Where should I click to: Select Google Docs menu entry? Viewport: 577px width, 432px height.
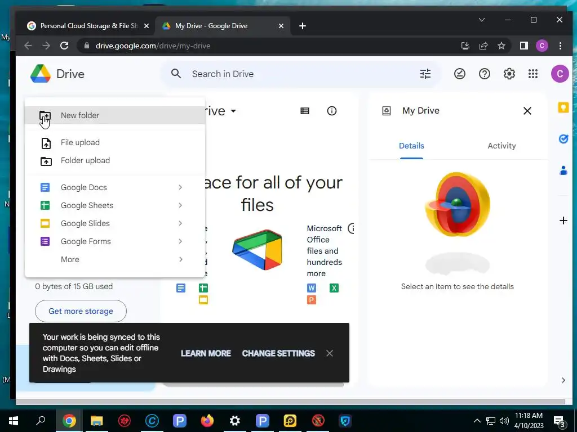(x=115, y=187)
